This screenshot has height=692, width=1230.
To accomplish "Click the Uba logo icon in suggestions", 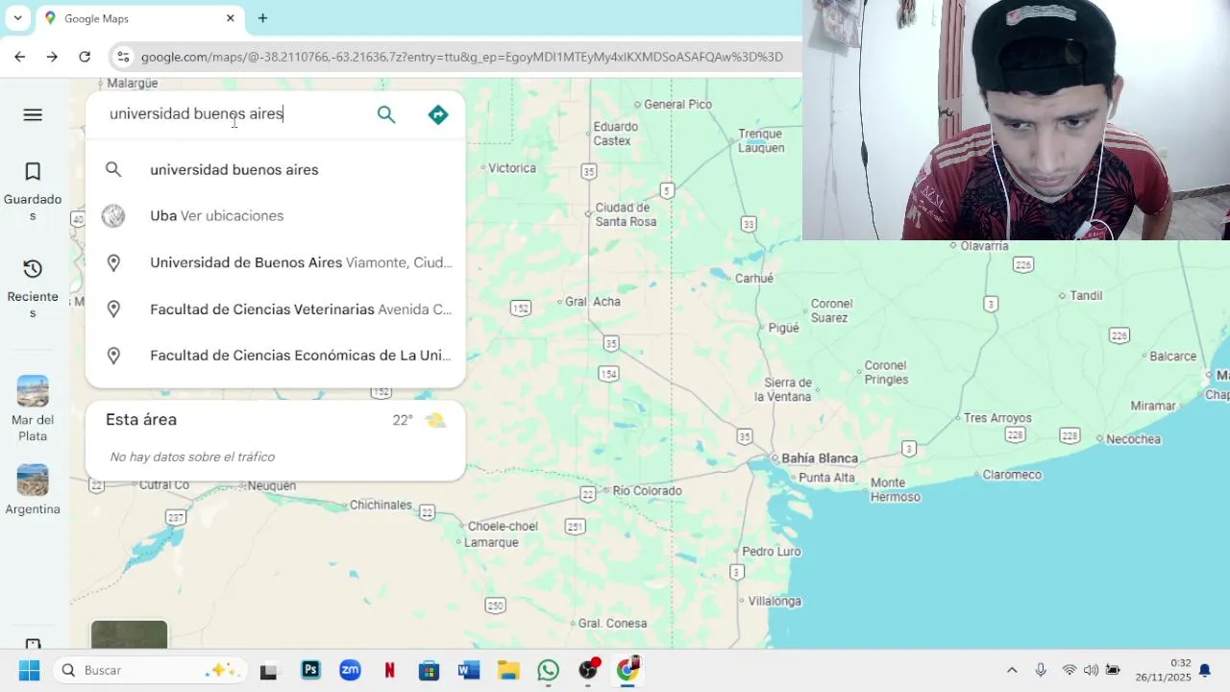I will coord(113,215).
